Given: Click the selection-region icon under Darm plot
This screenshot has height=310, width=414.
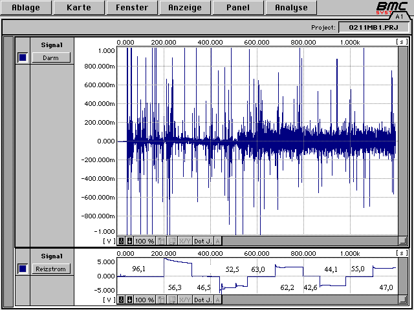Looking at the screenshot, I should [171, 241].
